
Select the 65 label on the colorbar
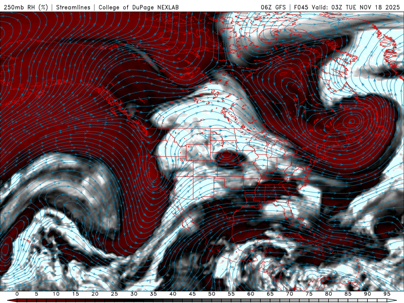[x=270, y=294]
